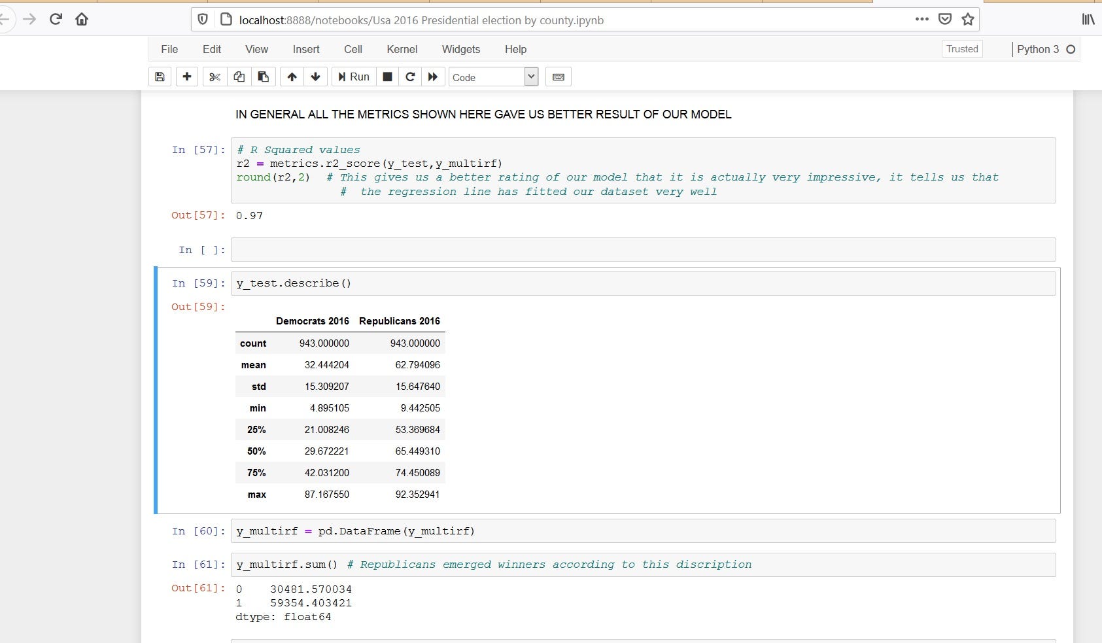Image resolution: width=1102 pixels, height=643 pixels.
Task: Save notebook with the floppy disk icon
Action: pyautogui.click(x=160, y=77)
